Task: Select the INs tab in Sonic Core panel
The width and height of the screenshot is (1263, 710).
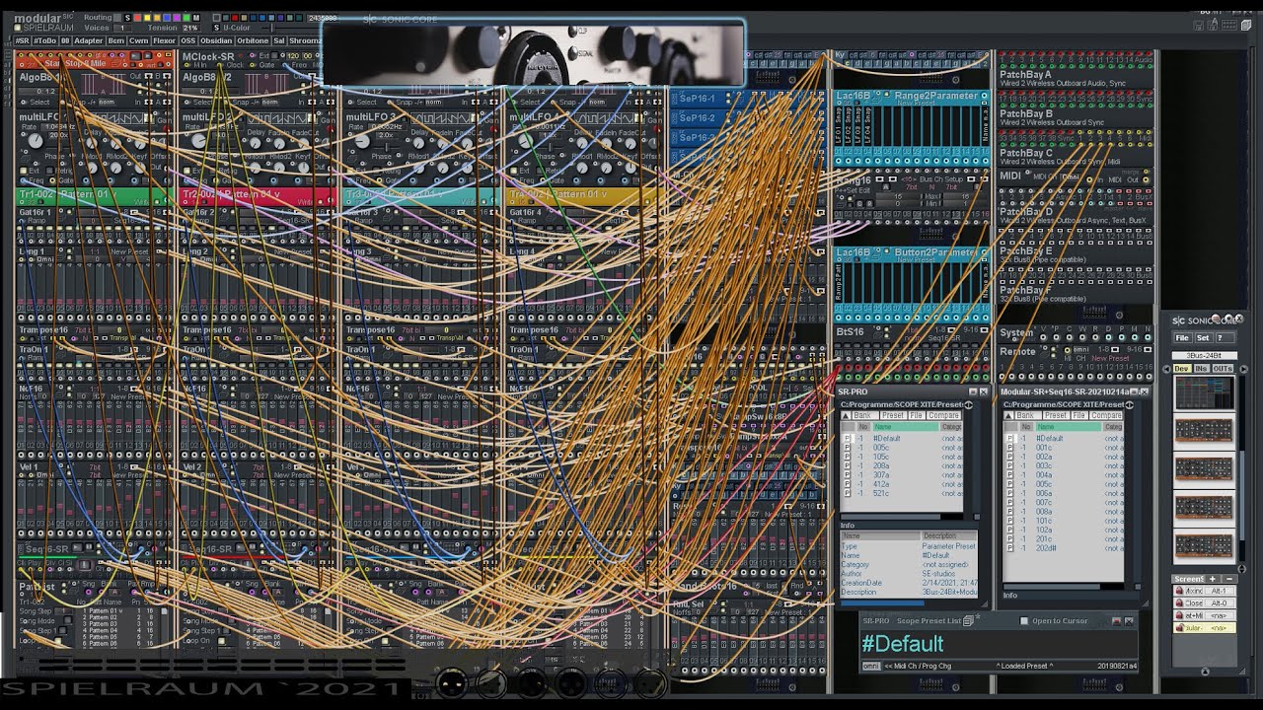Action: tap(1201, 369)
